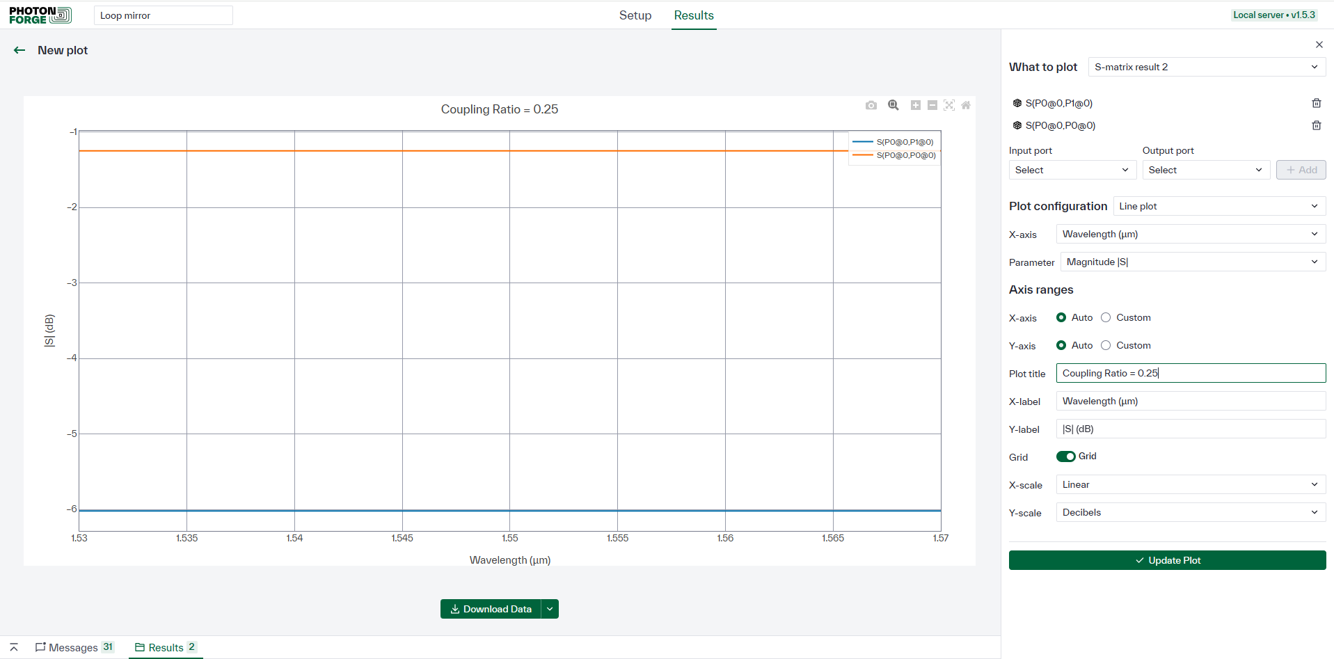Switch to the Setup tab
The height and width of the screenshot is (659, 1334).
click(x=635, y=15)
